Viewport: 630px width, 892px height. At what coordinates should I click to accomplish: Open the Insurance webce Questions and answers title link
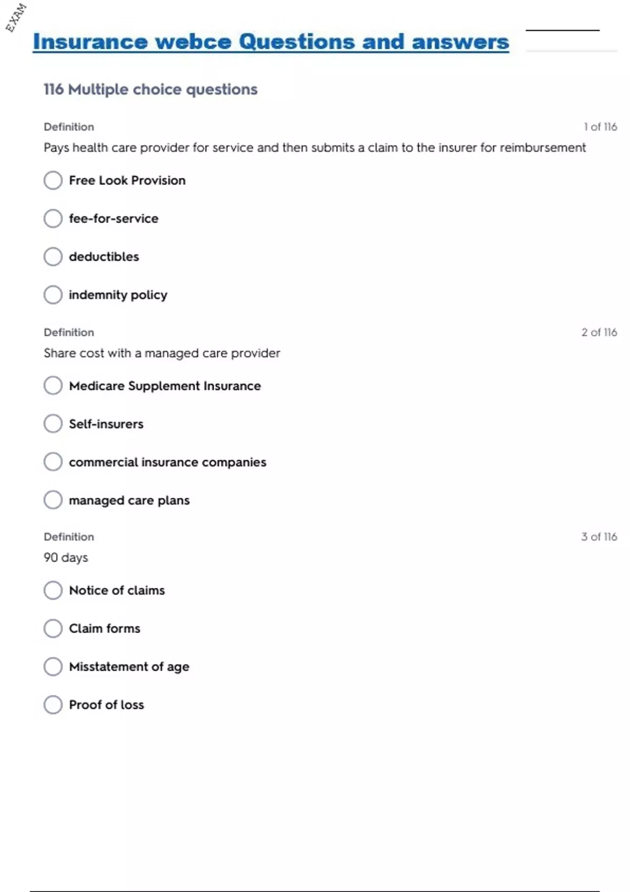pyautogui.click(x=271, y=42)
